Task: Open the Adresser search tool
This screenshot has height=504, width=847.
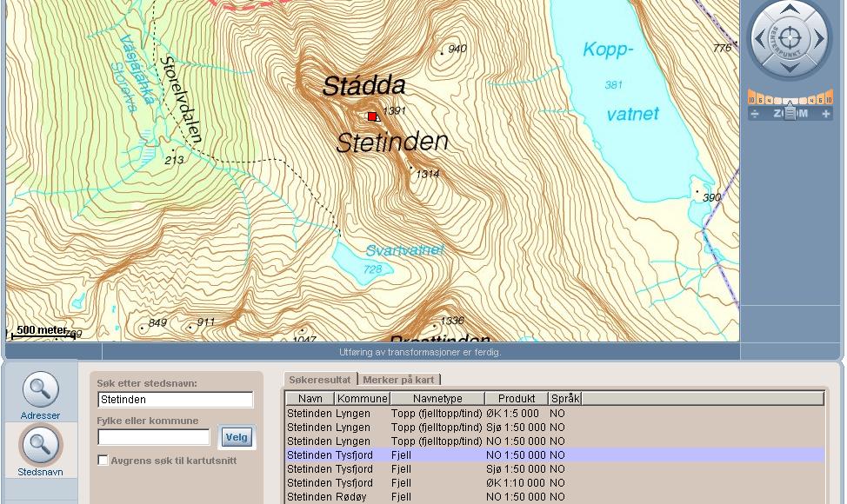Action: [40, 395]
